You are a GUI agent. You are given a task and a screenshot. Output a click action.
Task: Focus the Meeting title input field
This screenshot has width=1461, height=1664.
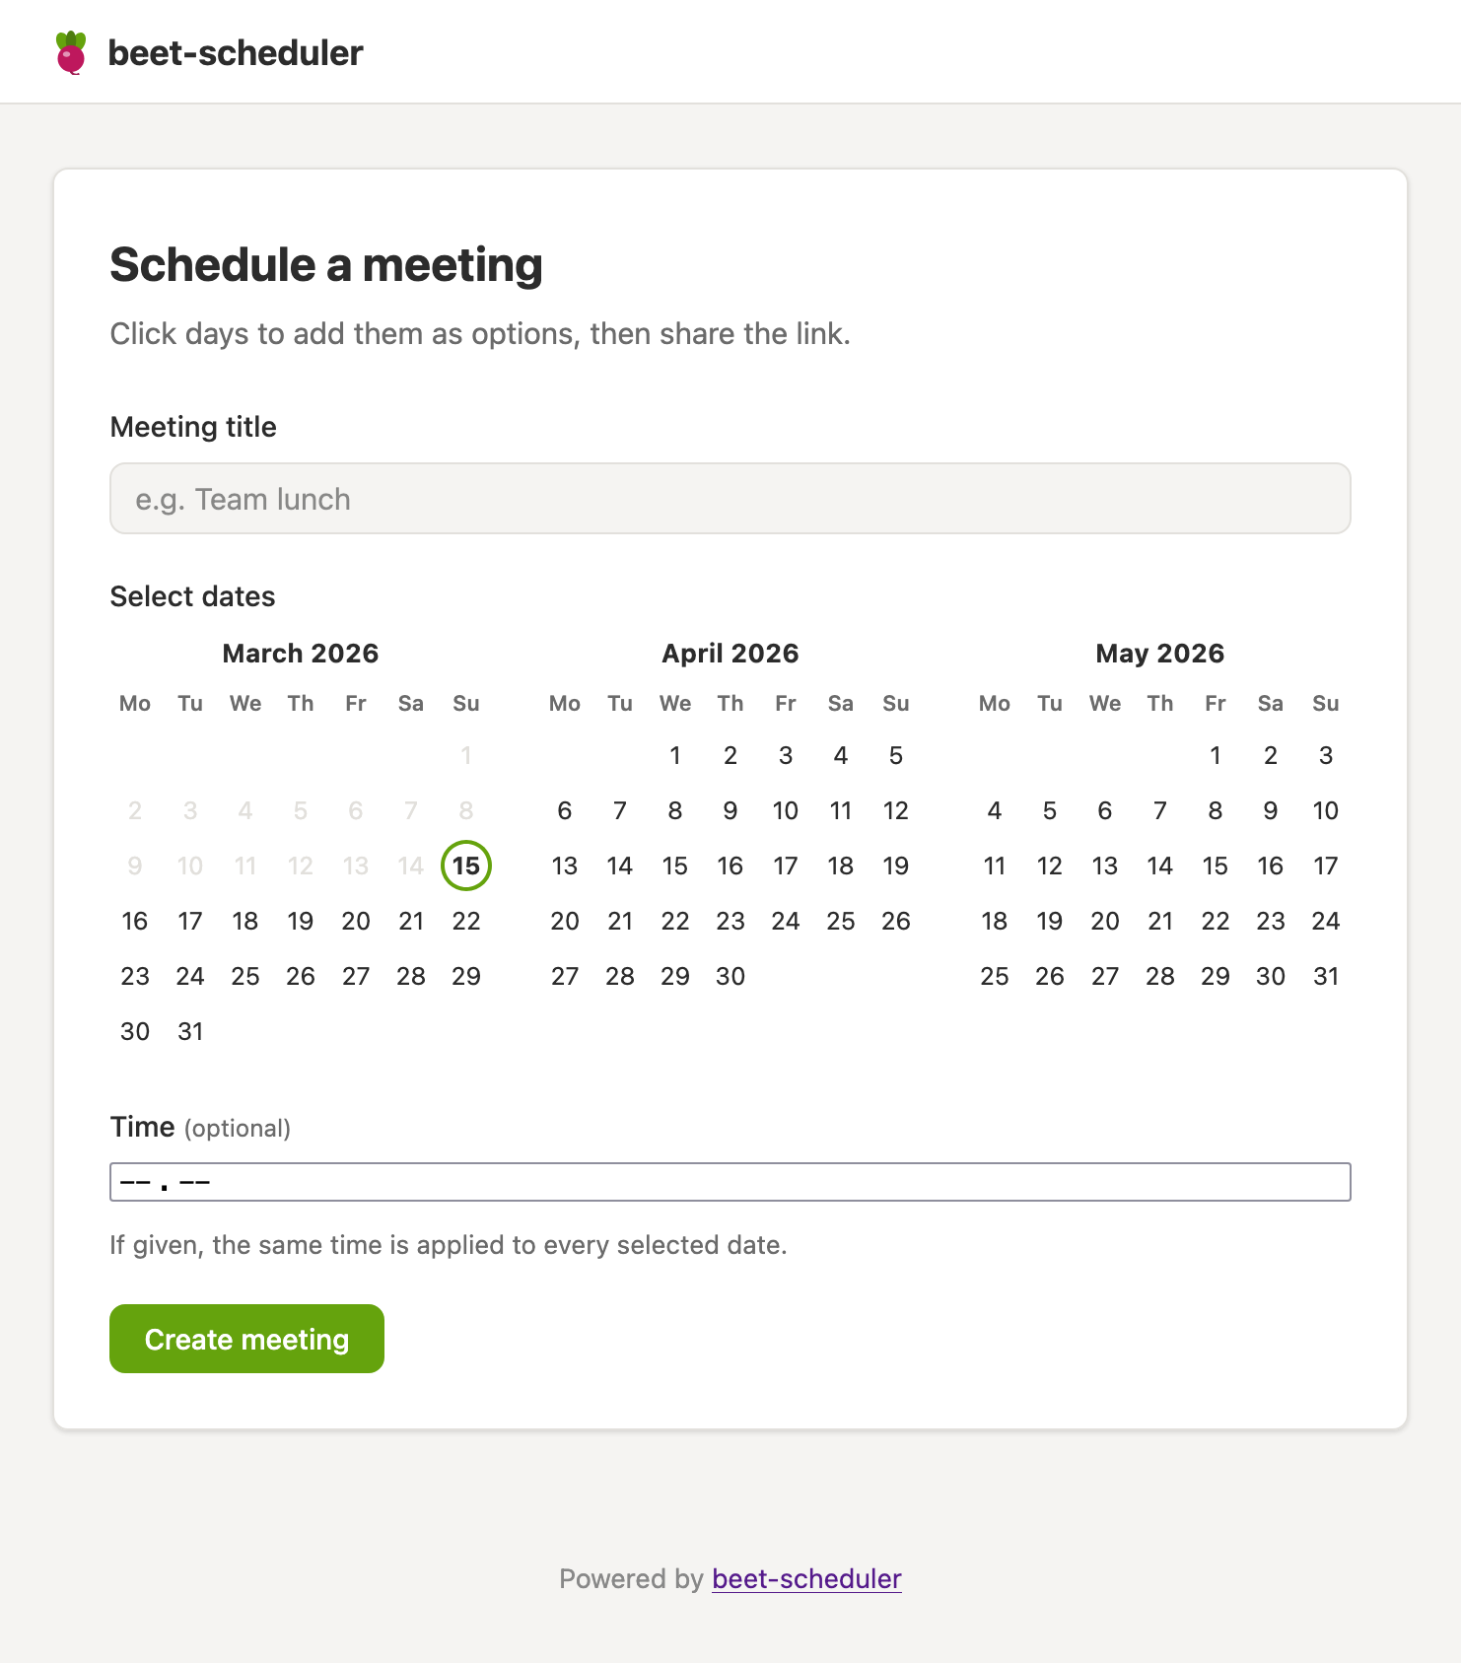(x=730, y=499)
